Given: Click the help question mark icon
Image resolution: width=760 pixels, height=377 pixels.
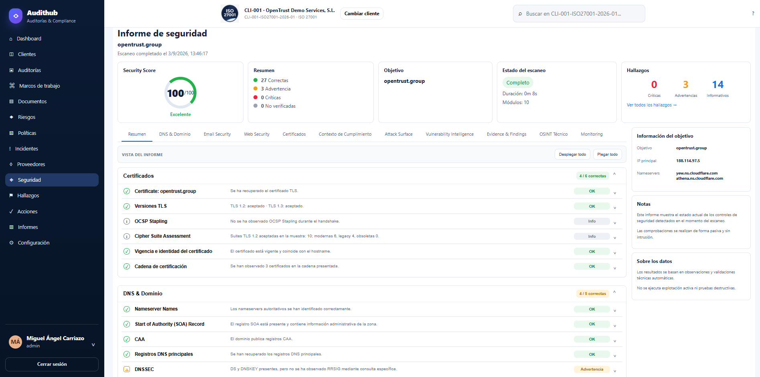Looking at the screenshot, I should tap(753, 14).
